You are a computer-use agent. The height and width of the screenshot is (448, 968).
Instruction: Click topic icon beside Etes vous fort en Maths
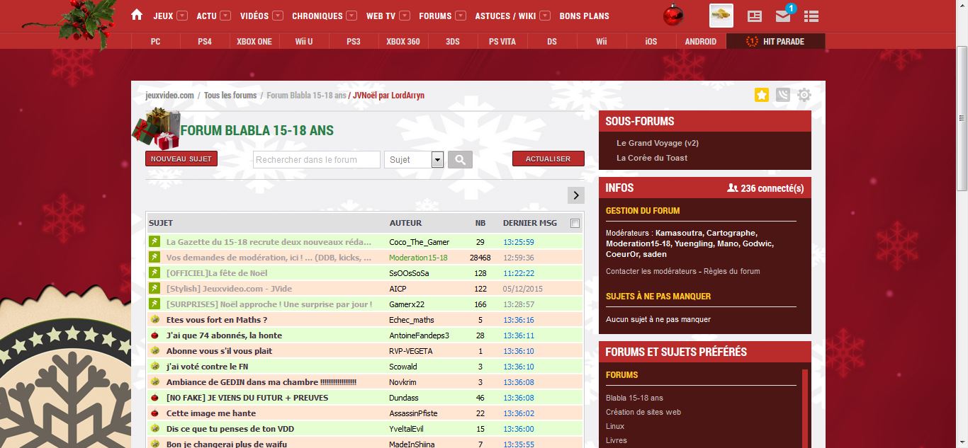click(x=154, y=319)
